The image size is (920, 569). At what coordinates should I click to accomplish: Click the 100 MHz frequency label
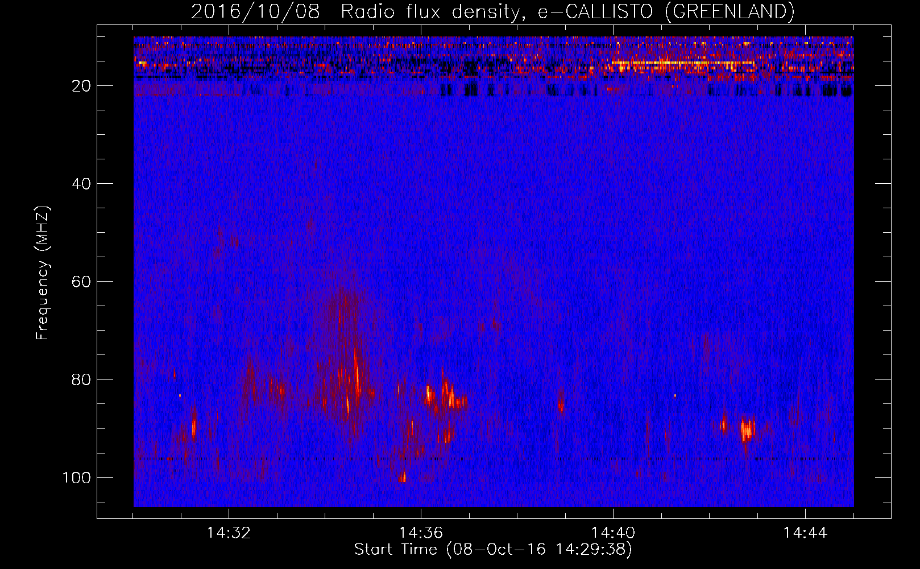77,477
